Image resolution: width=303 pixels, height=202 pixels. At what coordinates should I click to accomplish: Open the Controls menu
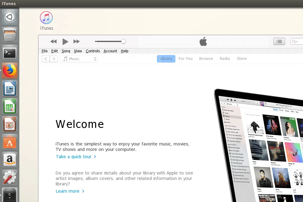pyautogui.click(x=93, y=51)
